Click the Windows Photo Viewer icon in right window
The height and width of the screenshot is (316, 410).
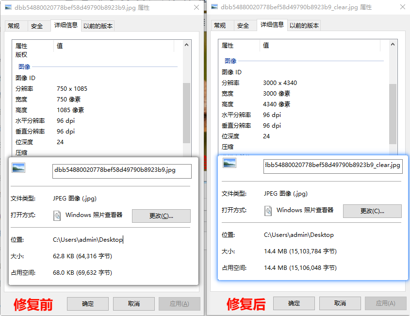[268, 211]
